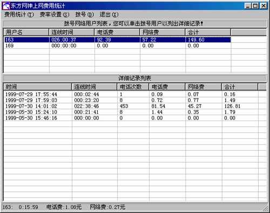Close the window with X button
Viewport: 270px width, 213px height.
[x=264, y=6]
